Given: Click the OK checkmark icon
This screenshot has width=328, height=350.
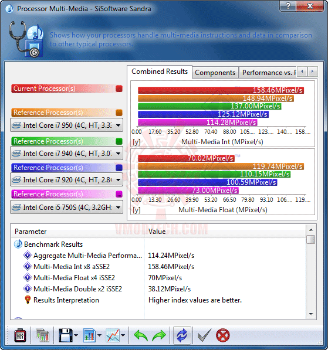Looking at the screenshot, I should tap(204, 335).
